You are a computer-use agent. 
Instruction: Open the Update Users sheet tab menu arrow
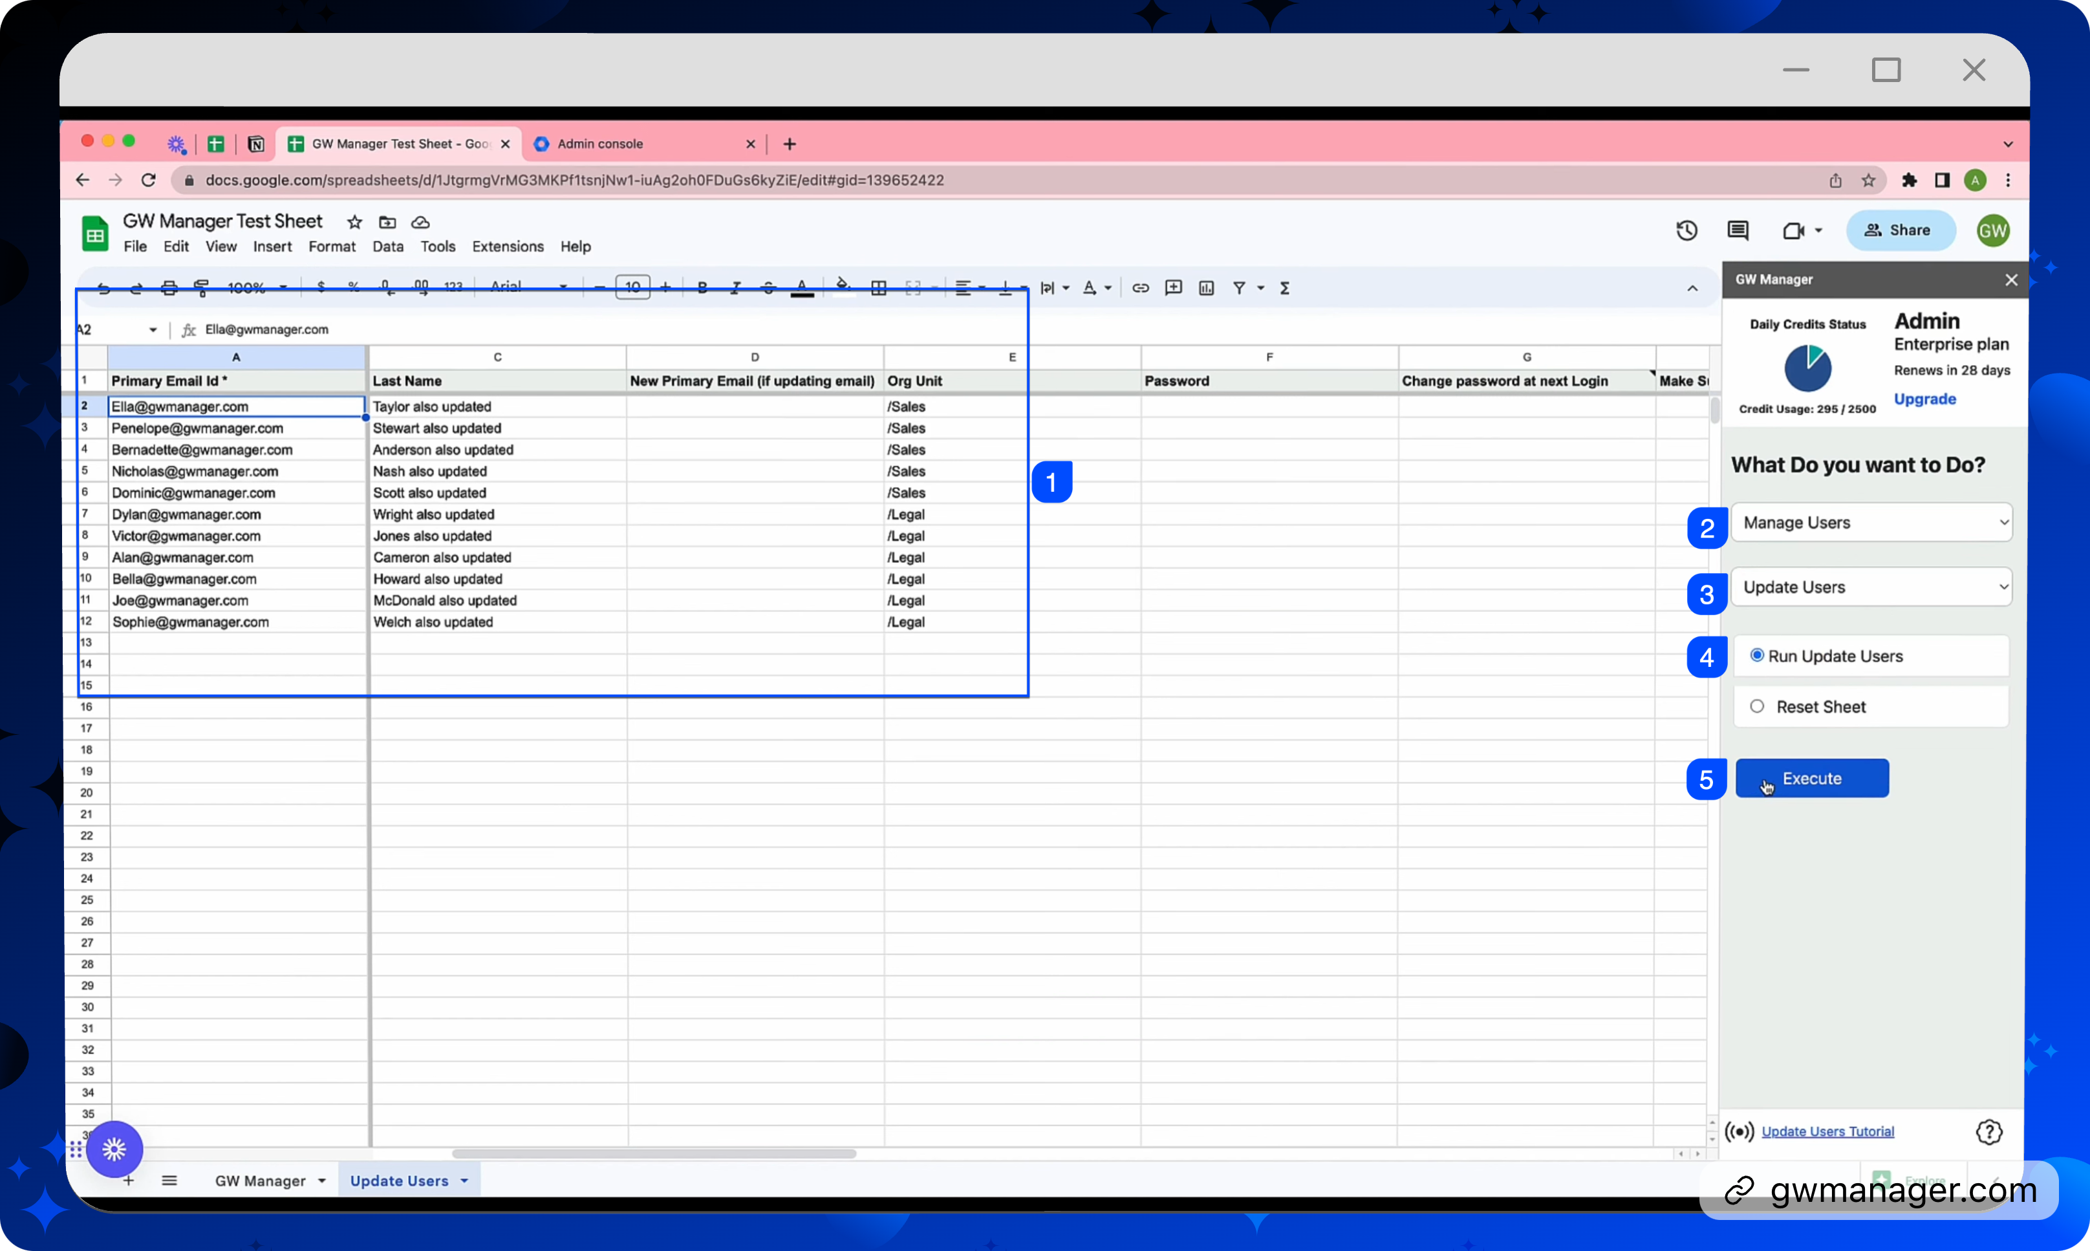(465, 1181)
